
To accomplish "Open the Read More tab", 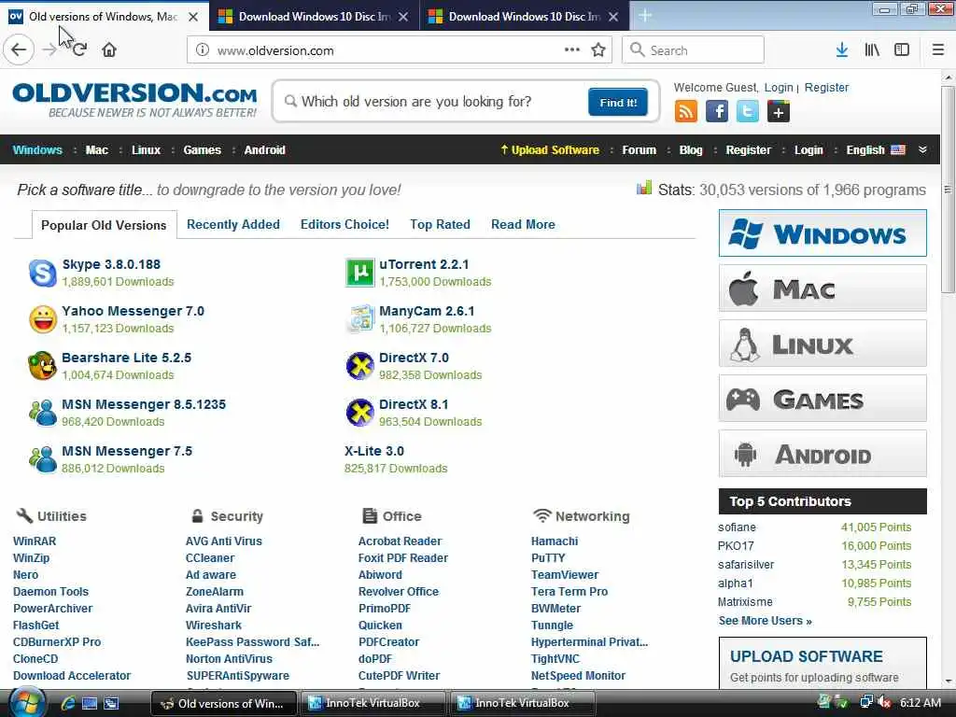I will (x=523, y=224).
